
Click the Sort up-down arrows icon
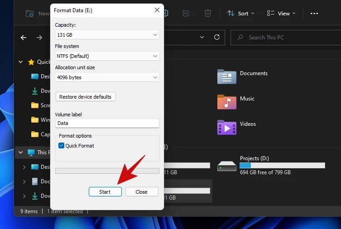pyautogui.click(x=231, y=14)
